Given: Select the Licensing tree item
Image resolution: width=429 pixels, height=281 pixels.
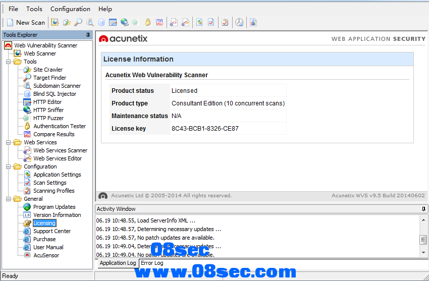Looking at the screenshot, I should coord(44,223).
